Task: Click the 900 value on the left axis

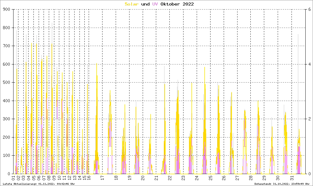Action: [x=6, y=10]
